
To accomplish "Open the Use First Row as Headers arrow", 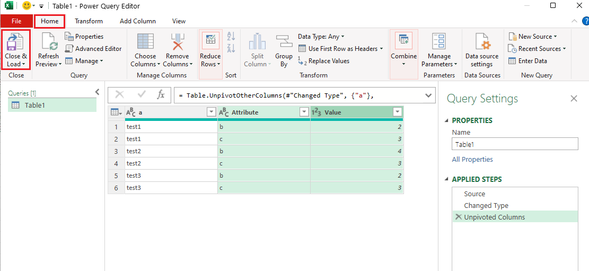I will [381, 49].
